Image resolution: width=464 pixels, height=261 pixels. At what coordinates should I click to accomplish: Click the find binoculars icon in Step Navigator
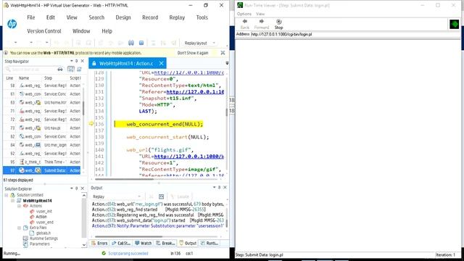click(60, 70)
